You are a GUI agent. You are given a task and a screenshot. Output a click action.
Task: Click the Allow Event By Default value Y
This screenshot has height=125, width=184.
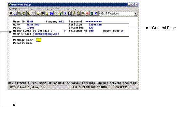pyautogui.click(x=65, y=31)
